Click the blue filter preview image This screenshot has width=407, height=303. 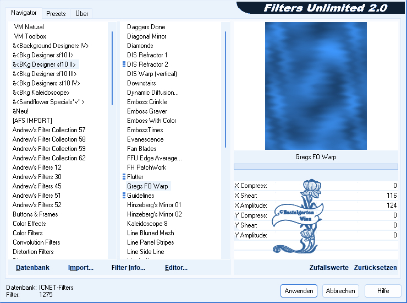[316, 86]
